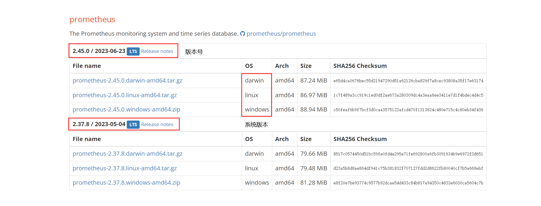Open Release notes for version 2.45.0
This screenshot has height=206, width=541.
(157, 51)
